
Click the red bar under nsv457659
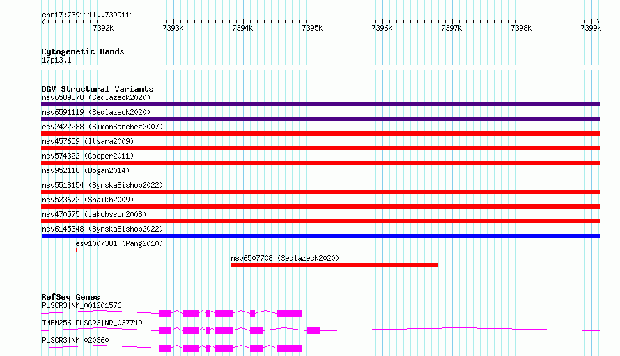click(320, 148)
